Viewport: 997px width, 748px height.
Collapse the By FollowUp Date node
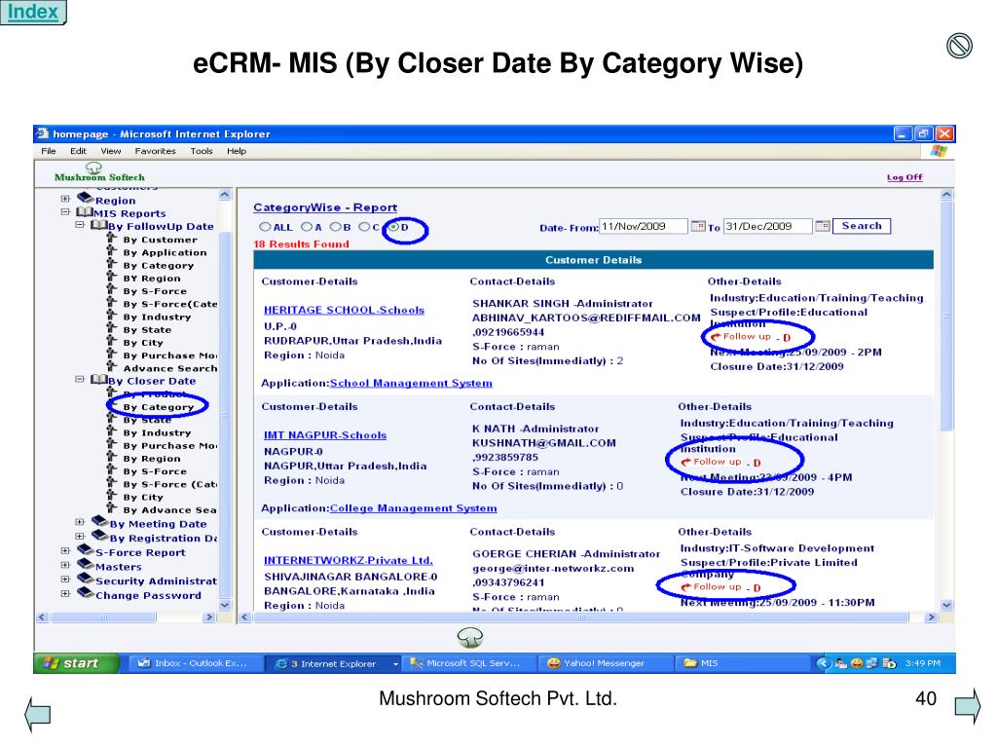(80, 225)
